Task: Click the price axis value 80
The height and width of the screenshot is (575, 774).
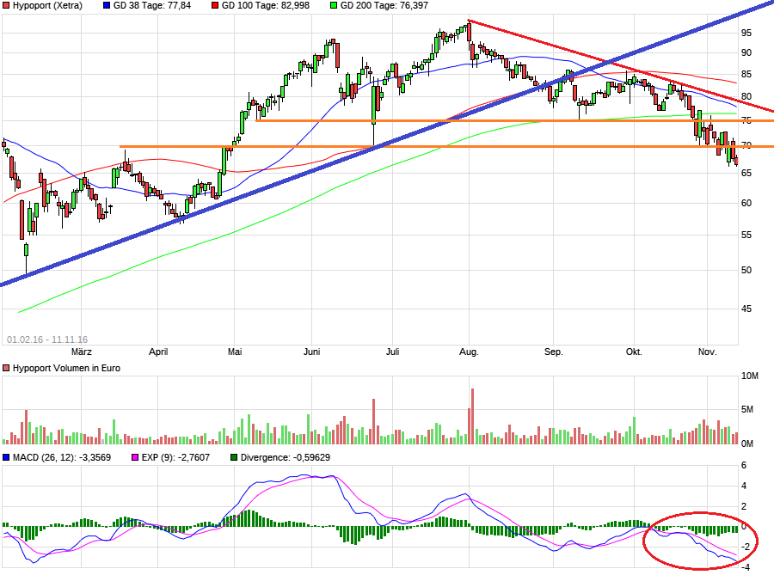Action: pyautogui.click(x=746, y=96)
